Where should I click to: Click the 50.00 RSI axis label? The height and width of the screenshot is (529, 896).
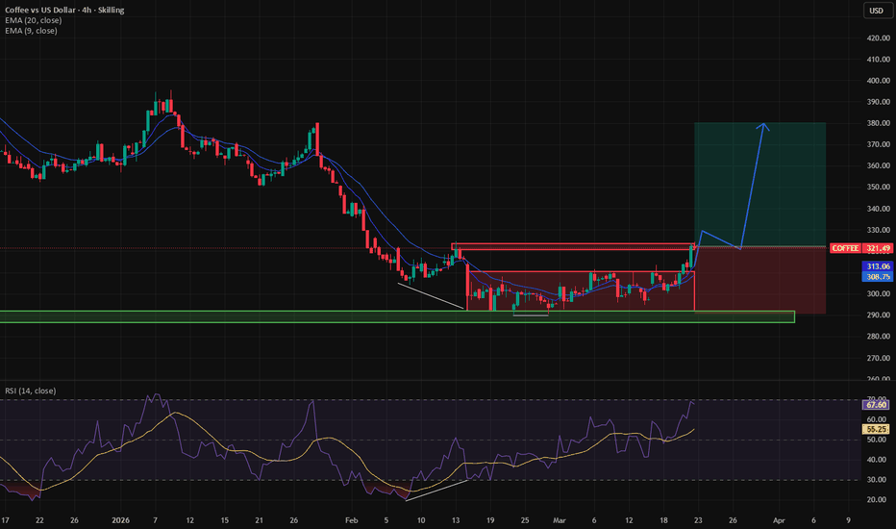[x=876, y=440]
